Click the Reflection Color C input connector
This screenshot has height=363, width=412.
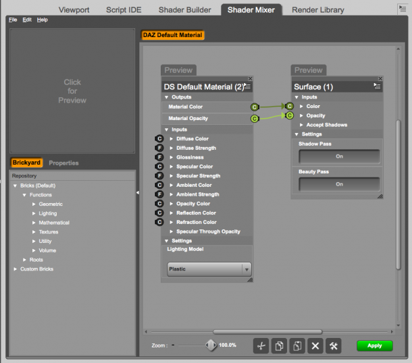tap(159, 213)
